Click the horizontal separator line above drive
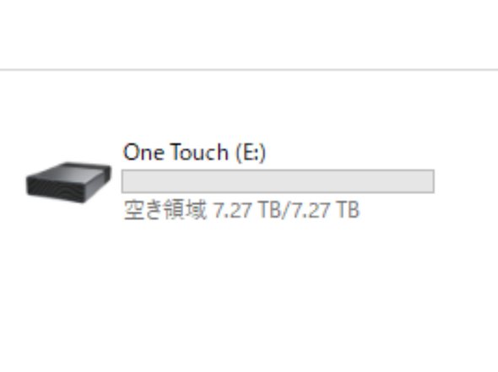This screenshot has width=498, height=372. coord(249,69)
